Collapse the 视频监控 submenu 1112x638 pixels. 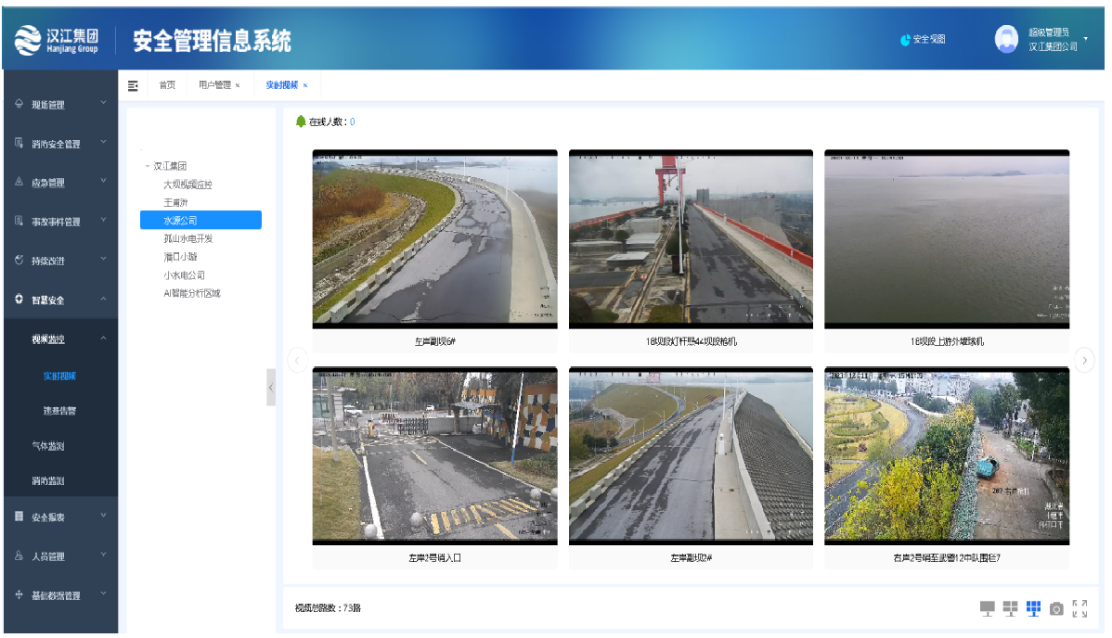coord(103,339)
